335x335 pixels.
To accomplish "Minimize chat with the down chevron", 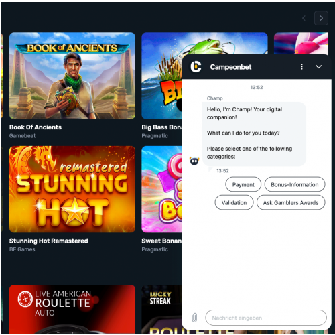I will point(319,67).
